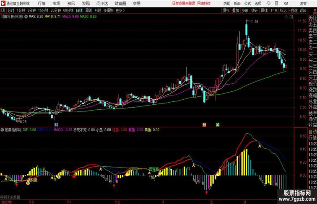Click the 顶背离 divergence label in MACD pane

[x=153, y=169]
